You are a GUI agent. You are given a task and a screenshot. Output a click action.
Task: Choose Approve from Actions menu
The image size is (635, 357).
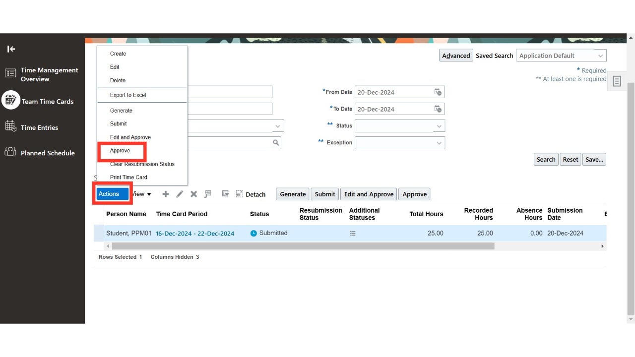pos(120,151)
